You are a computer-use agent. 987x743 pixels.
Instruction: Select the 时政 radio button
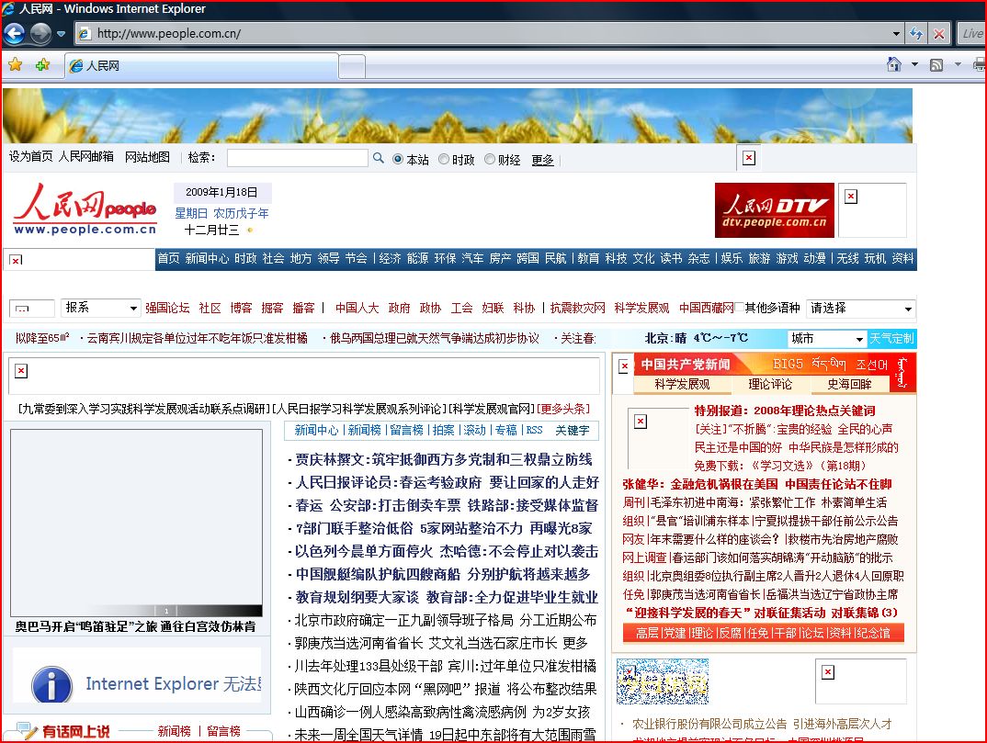pos(444,159)
